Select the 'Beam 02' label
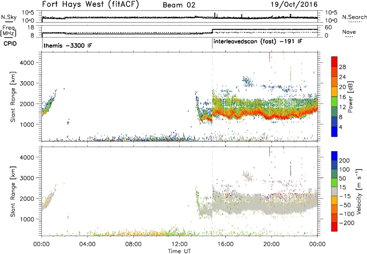 pos(179,5)
